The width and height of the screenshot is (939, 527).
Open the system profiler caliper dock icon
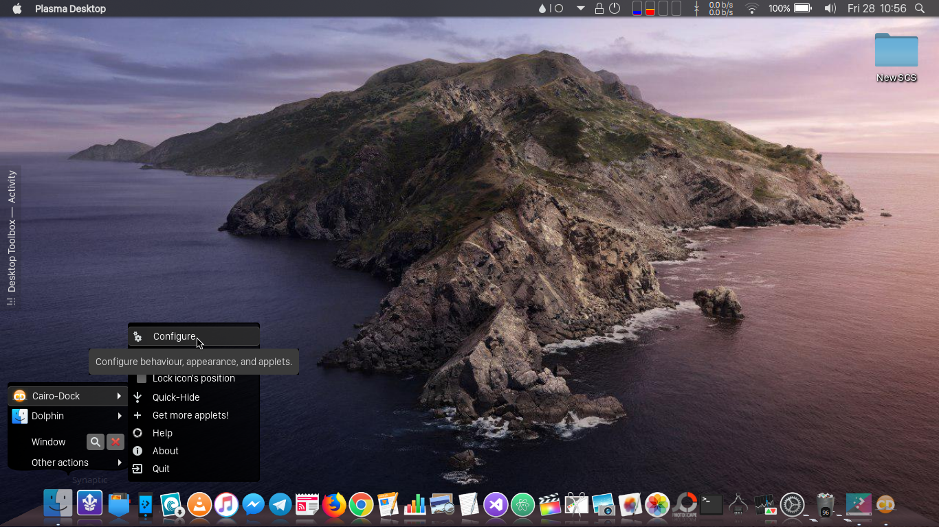tap(738, 505)
